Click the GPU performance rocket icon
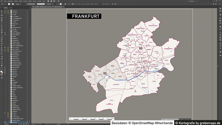The width and height of the screenshot is (222, 125). [58, 1]
